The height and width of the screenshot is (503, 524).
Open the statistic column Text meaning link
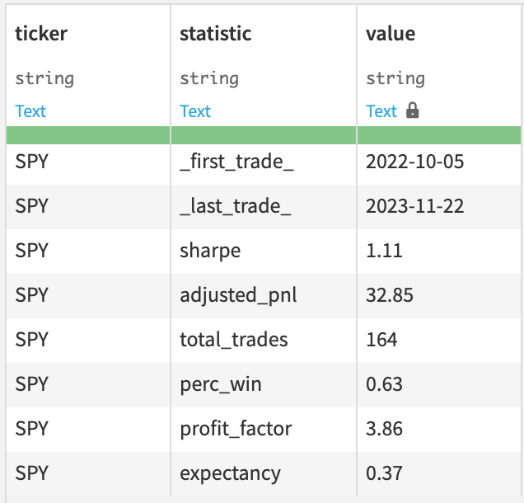pos(195,111)
